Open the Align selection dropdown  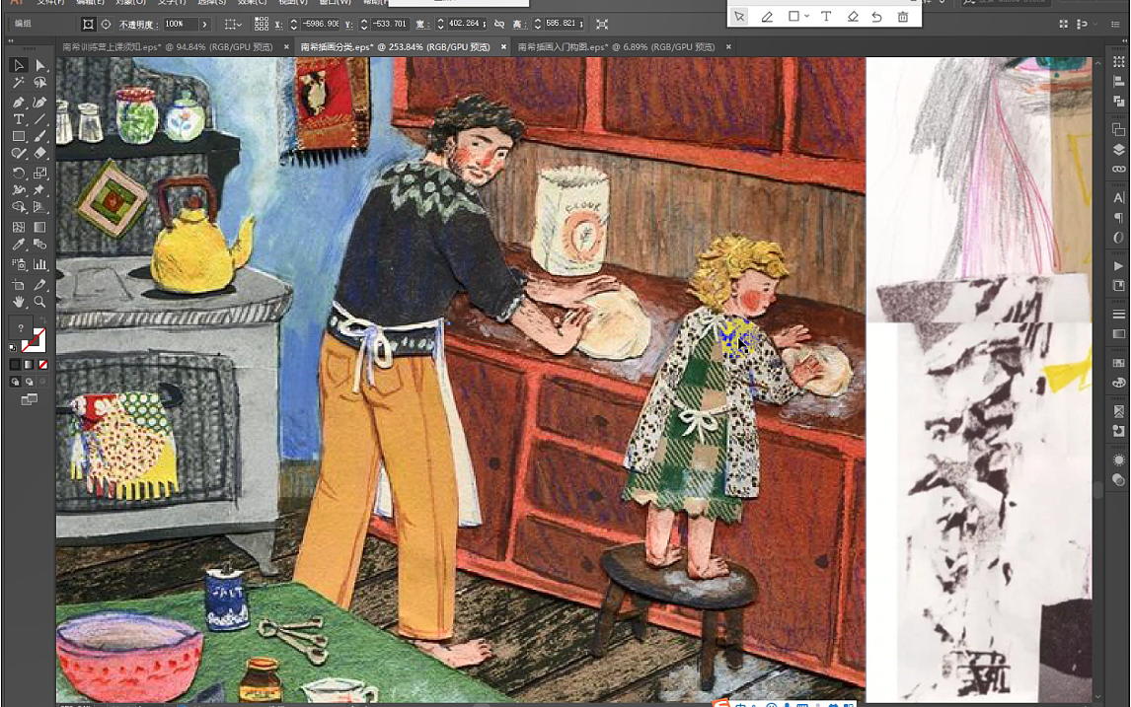pyautogui.click(x=232, y=25)
